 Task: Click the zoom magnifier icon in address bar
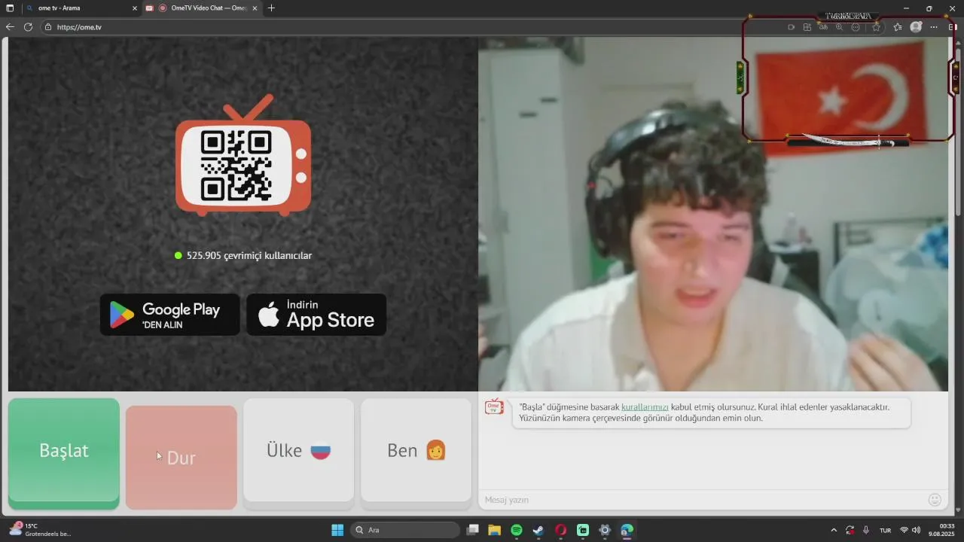(x=839, y=27)
